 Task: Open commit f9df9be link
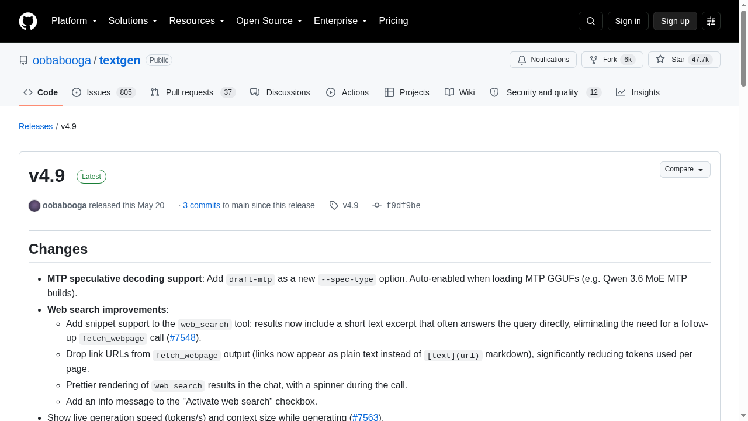tap(403, 205)
